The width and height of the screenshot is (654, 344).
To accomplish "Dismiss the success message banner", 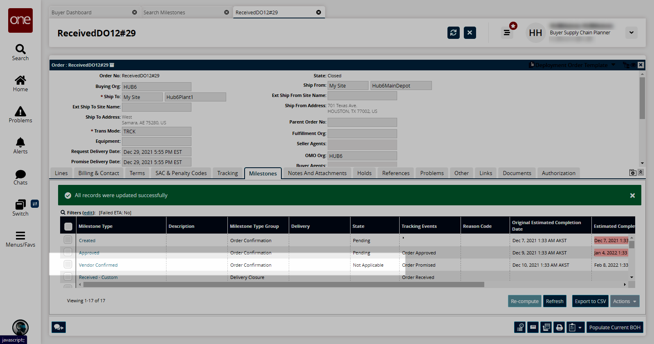I will click(x=632, y=196).
